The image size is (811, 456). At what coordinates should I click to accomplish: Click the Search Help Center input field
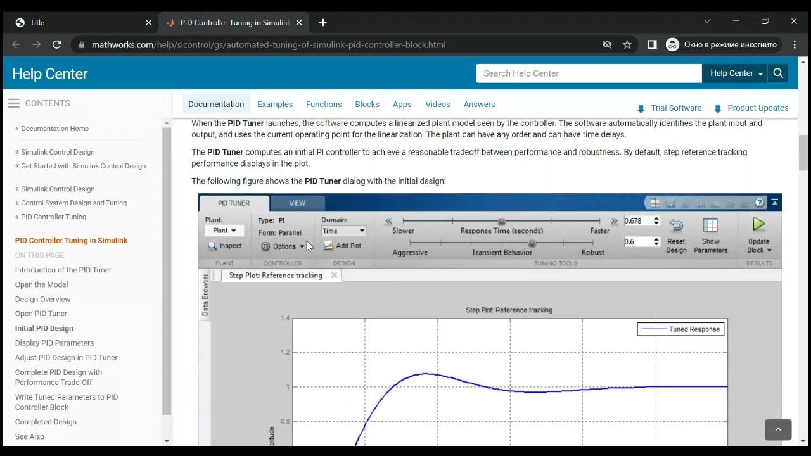(x=589, y=73)
